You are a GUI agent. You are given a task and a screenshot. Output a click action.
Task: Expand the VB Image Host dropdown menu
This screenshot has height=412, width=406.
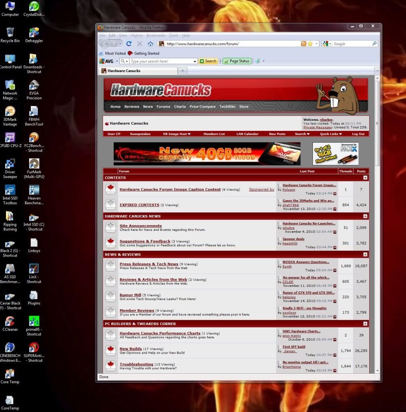coord(177,134)
